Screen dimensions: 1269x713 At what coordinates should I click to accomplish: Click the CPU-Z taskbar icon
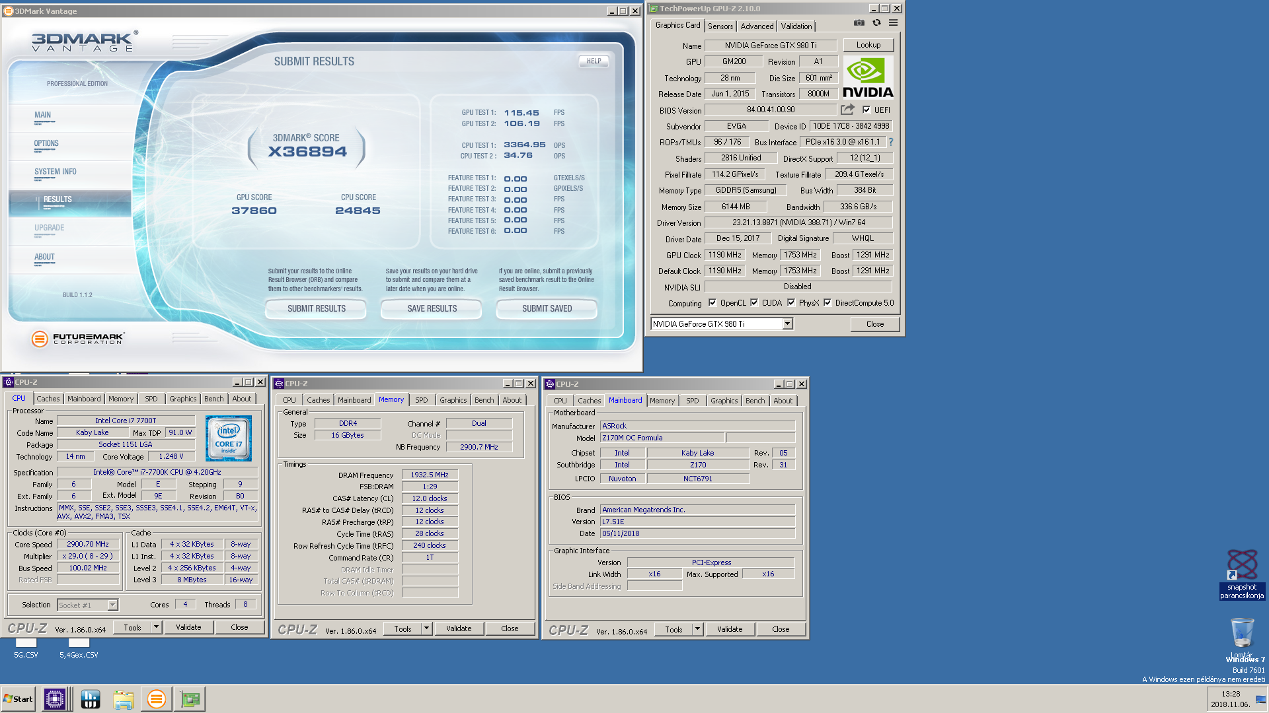55,698
